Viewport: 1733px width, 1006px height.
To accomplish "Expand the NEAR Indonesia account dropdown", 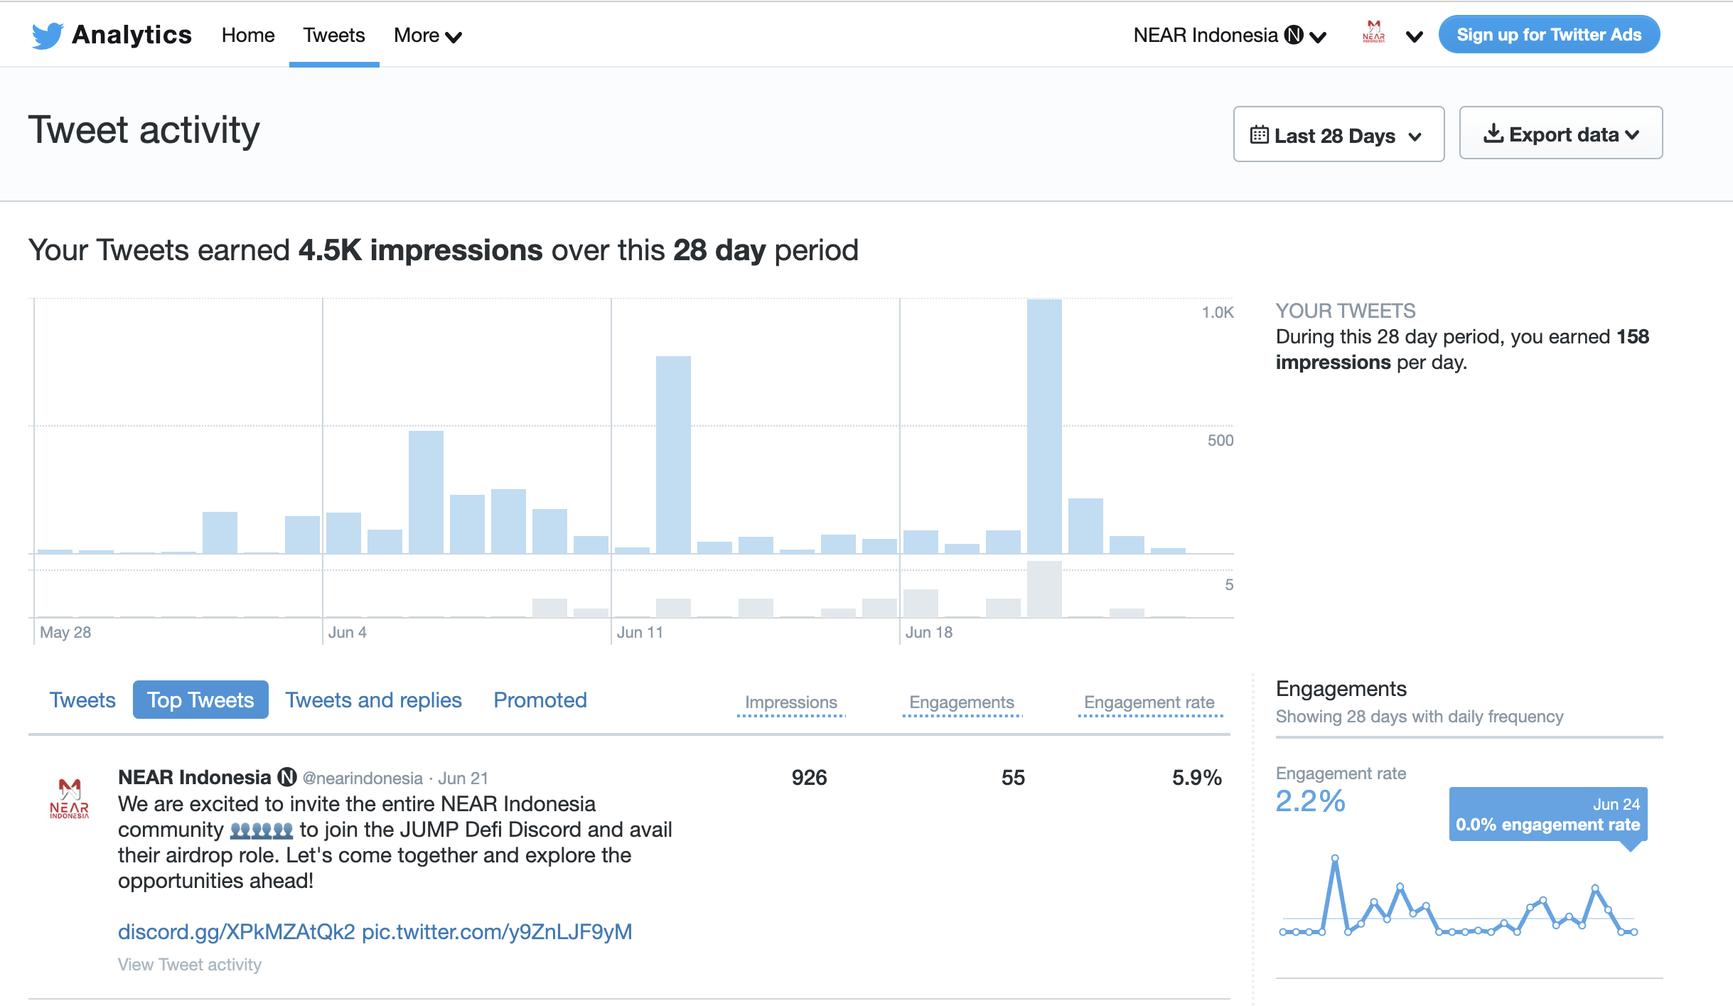I will [1318, 37].
